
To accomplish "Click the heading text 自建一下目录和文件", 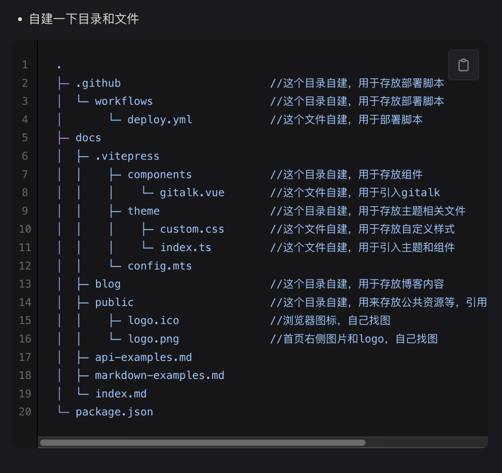I will [x=84, y=19].
